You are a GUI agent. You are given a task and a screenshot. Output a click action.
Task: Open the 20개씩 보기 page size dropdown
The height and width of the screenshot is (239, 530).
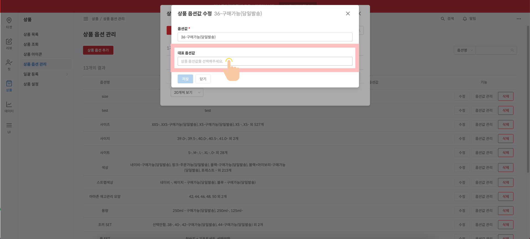(x=187, y=92)
